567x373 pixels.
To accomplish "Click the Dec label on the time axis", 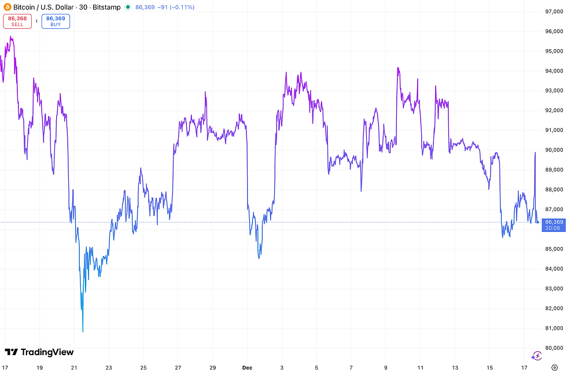I will point(248,367).
